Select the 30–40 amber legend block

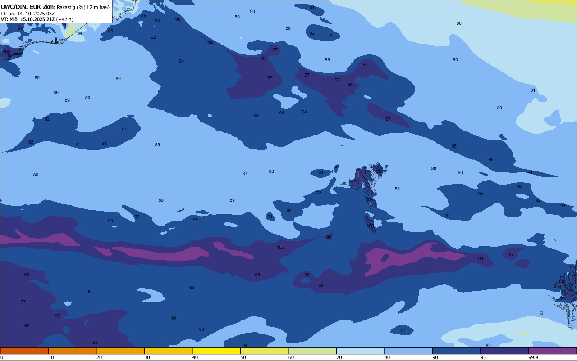[168, 351]
